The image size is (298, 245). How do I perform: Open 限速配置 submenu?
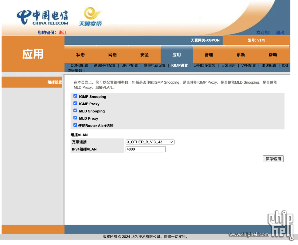click(x=269, y=66)
